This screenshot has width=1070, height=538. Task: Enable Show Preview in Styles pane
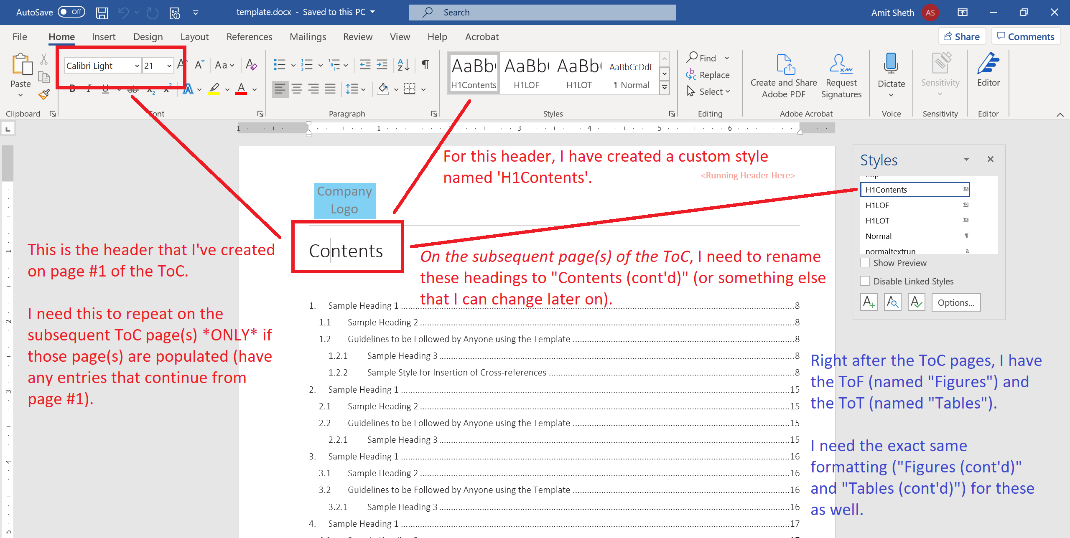[x=866, y=263]
